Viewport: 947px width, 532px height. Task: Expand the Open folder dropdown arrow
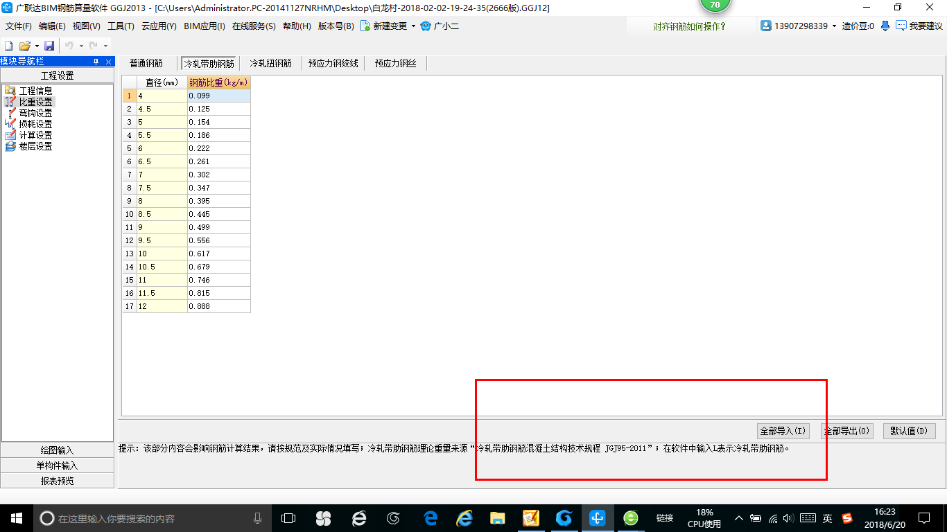pos(37,46)
